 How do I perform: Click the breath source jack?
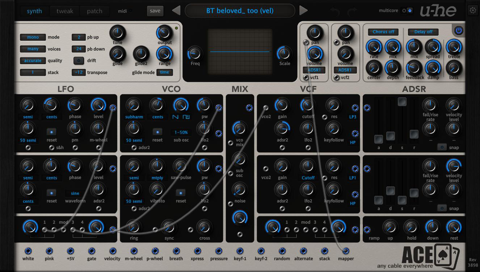point(176,251)
